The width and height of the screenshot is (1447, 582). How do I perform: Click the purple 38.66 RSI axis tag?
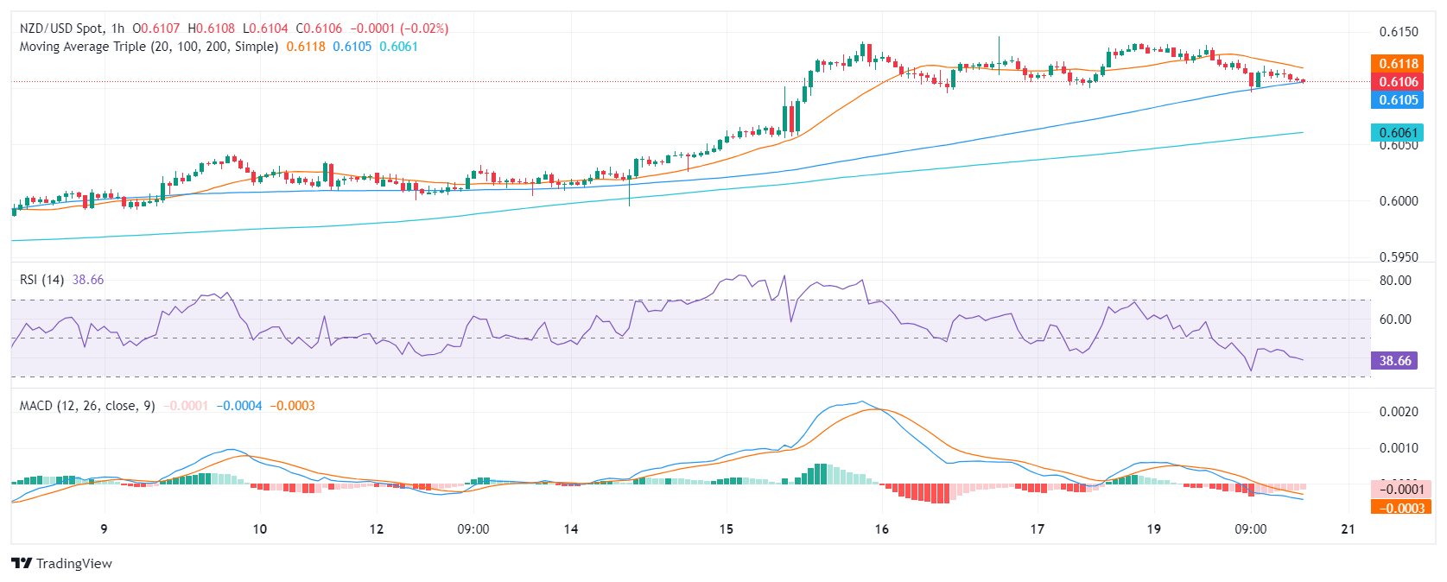[x=1394, y=361]
